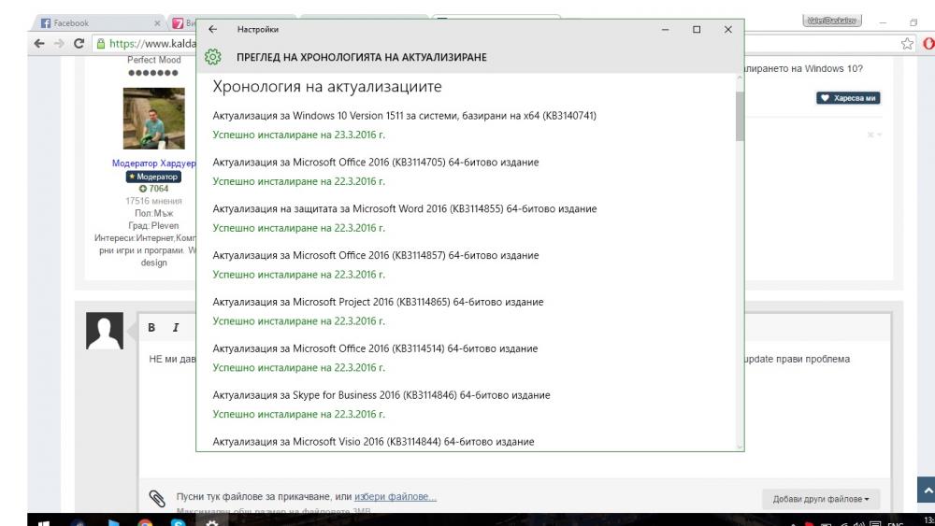Open the moderator's avatar photo

point(154,119)
